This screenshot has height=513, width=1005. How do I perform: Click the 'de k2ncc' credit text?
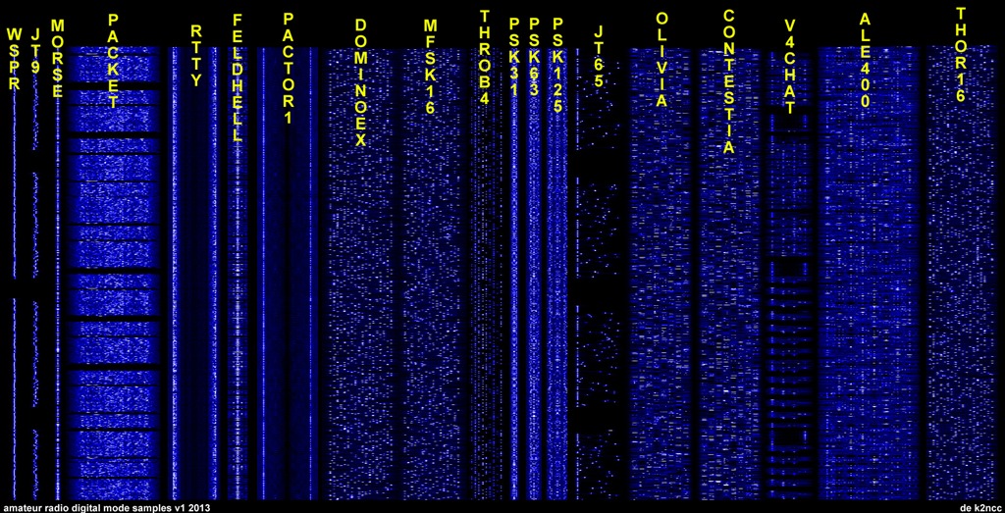click(979, 507)
